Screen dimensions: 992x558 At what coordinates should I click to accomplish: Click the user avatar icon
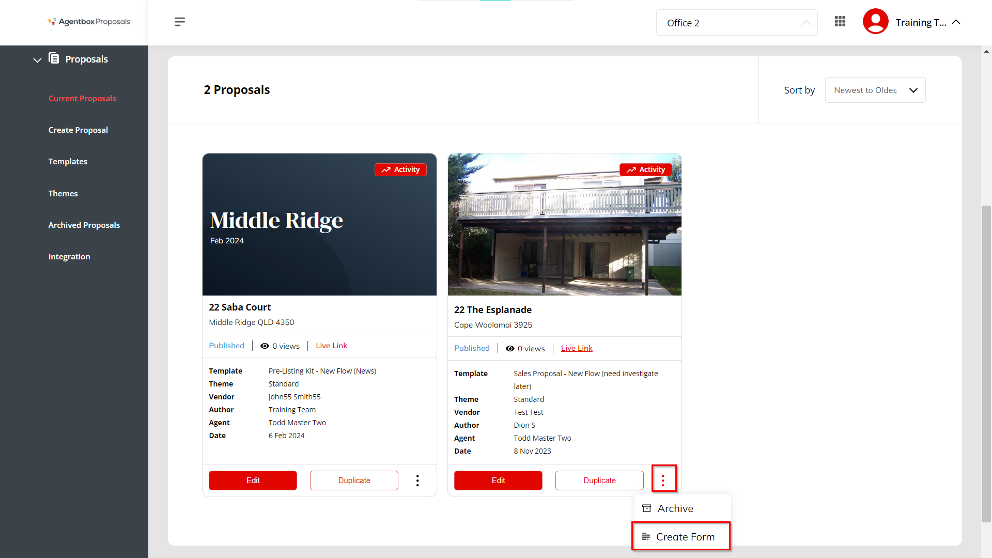pyautogui.click(x=875, y=22)
